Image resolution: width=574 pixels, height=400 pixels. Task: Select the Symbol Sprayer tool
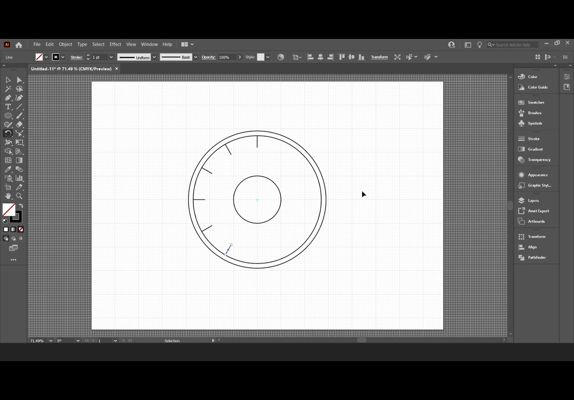pyautogui.click(x=8, y=178)
